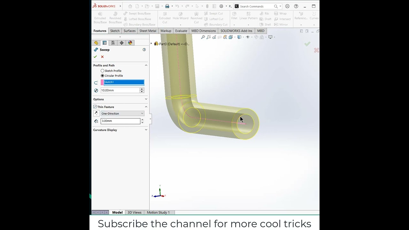Click the thin feature reverse direction button
The image size is (409, 230).
96,113
